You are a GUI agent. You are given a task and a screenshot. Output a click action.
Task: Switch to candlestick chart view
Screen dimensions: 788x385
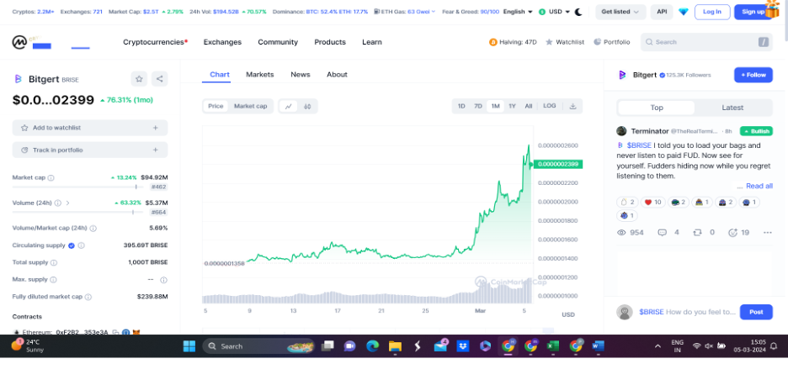(x=307, y=106)
